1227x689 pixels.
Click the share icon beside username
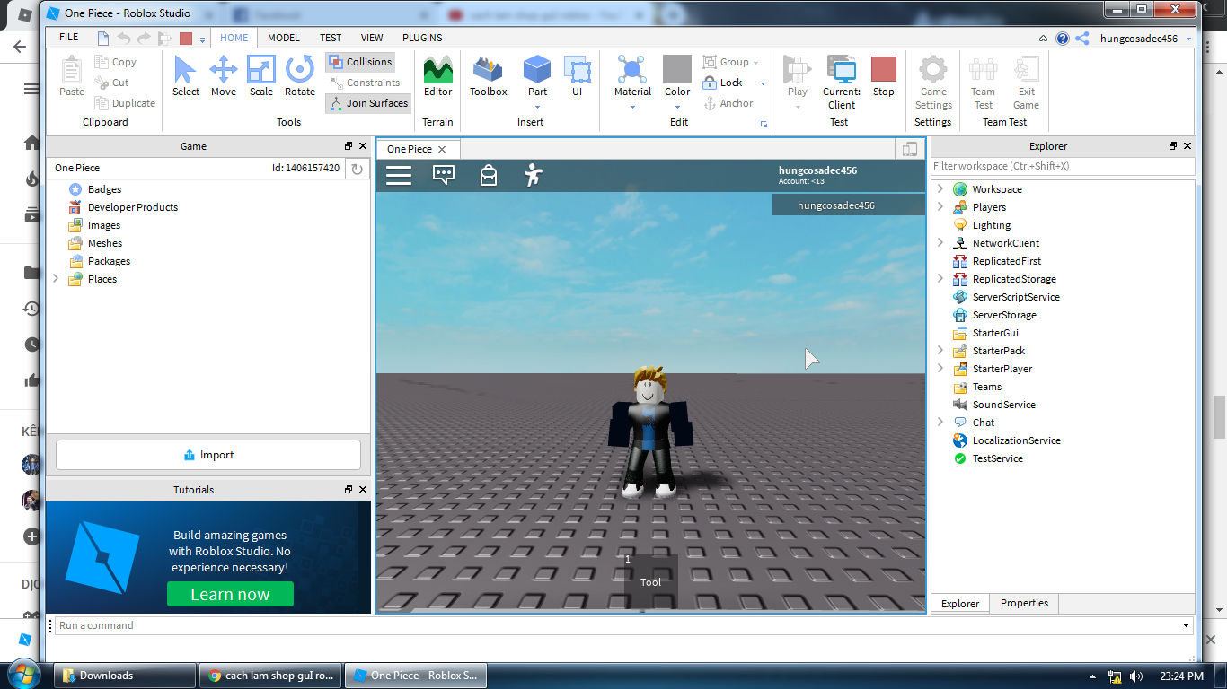click(1082, 39)
